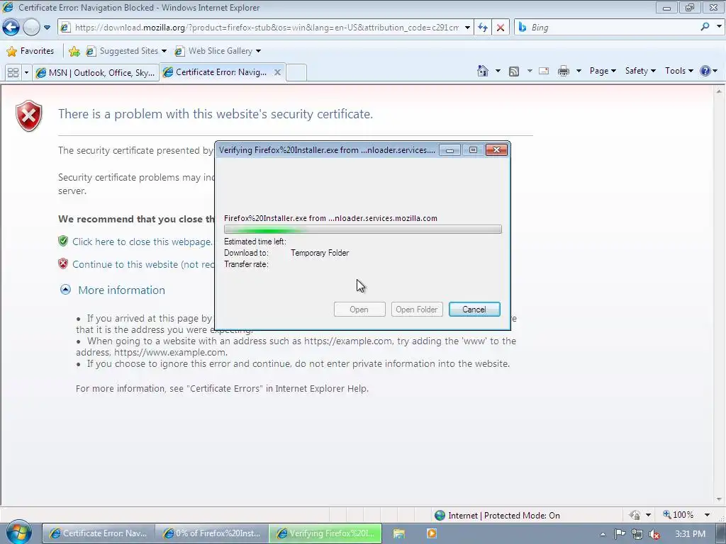Viewport: 726px width, 544px height.
Task: Click the network tray icon
Action: (637, 534)
